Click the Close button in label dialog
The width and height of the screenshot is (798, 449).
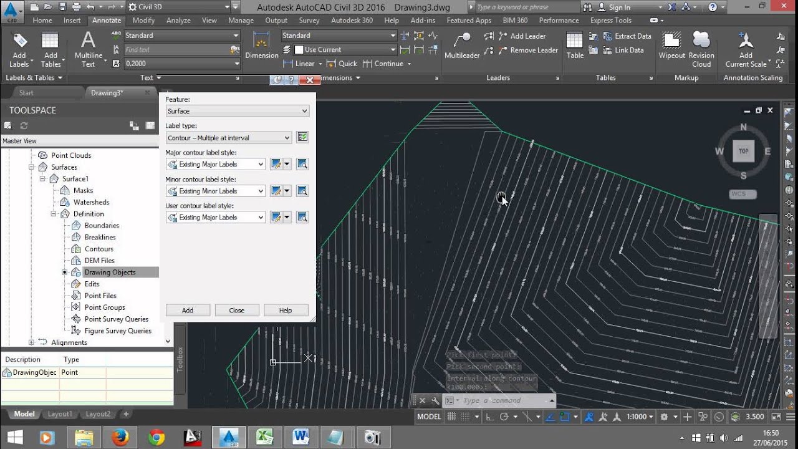[237, 310]
